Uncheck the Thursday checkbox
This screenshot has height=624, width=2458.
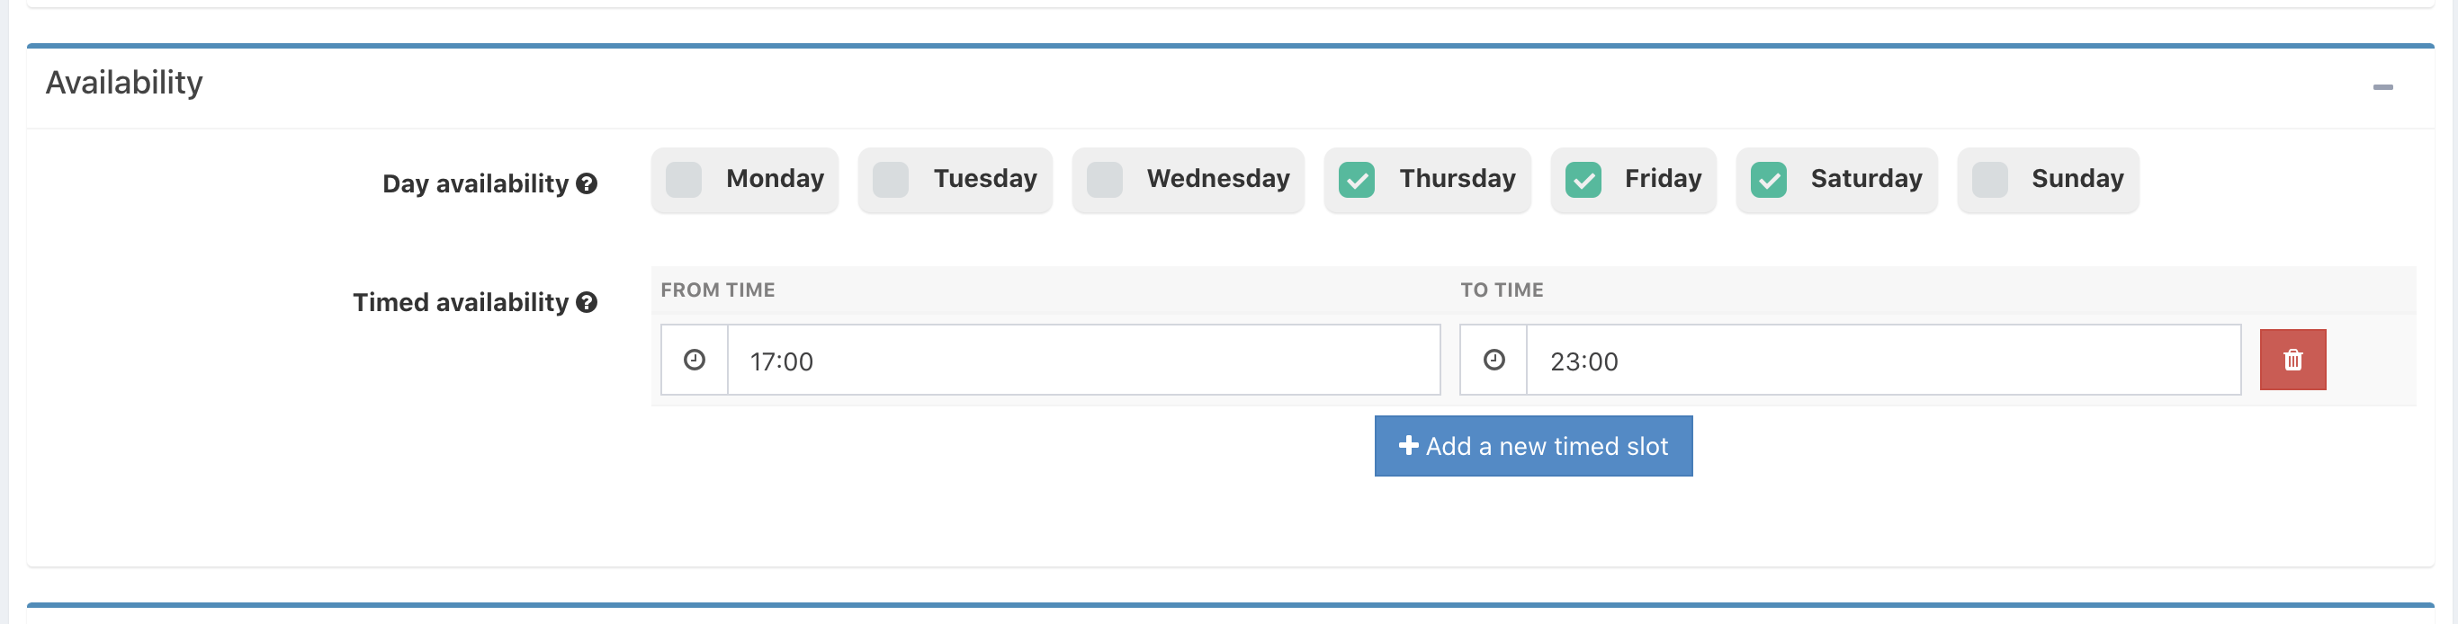pos(1356,179)
